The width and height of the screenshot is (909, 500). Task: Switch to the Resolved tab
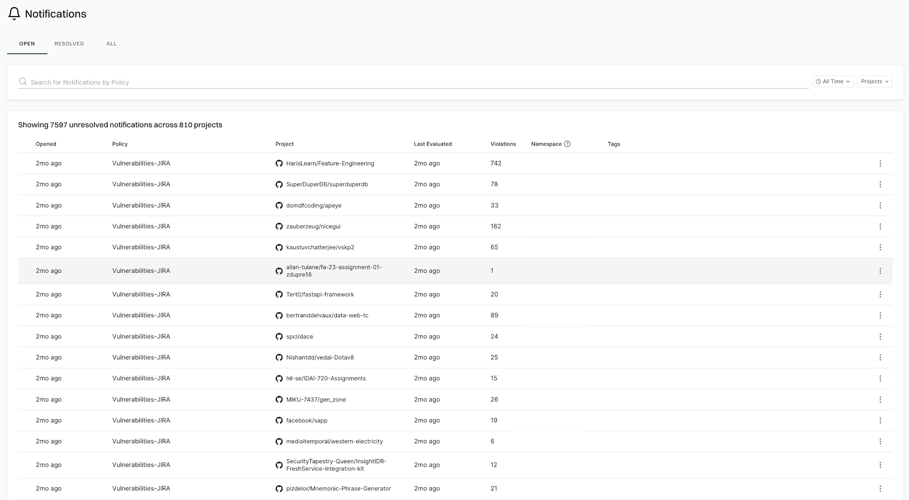pos(69,44)
